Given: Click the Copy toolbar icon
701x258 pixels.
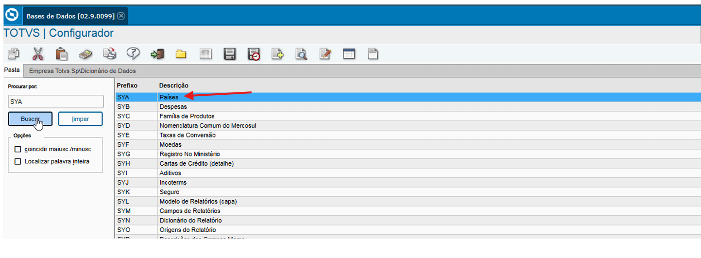Looking at the screenshot, I should point(14,54).
